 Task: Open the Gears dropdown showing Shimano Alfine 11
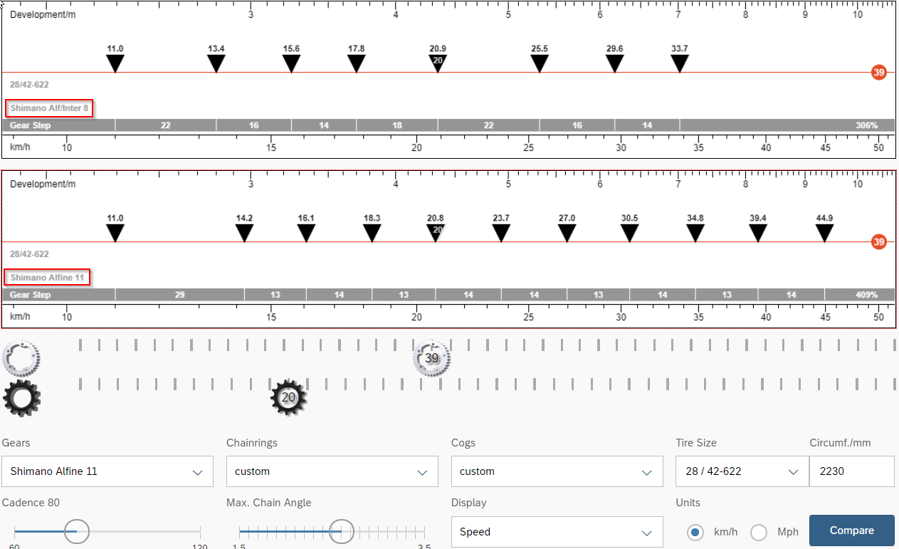pyautogui.click(x=107, y=471)
